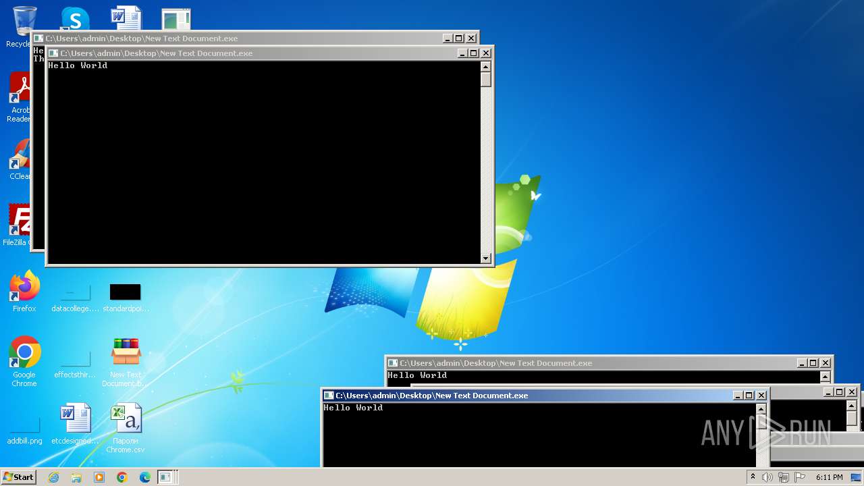Minimize the rear top-left console window

pos(448,38)
